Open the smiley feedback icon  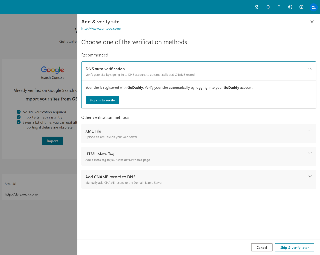(x=290, y=7)
